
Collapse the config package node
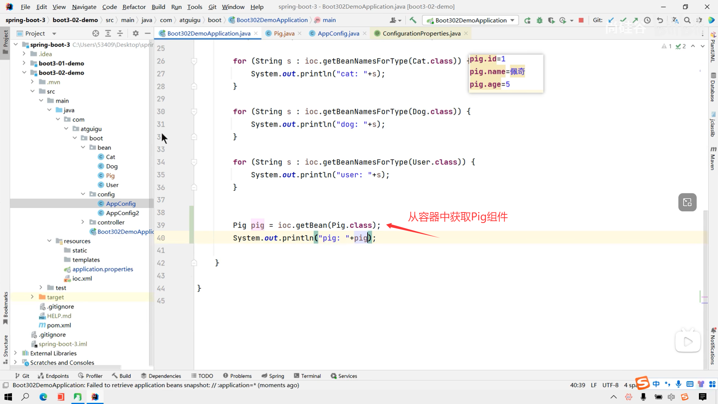[83, 194]
